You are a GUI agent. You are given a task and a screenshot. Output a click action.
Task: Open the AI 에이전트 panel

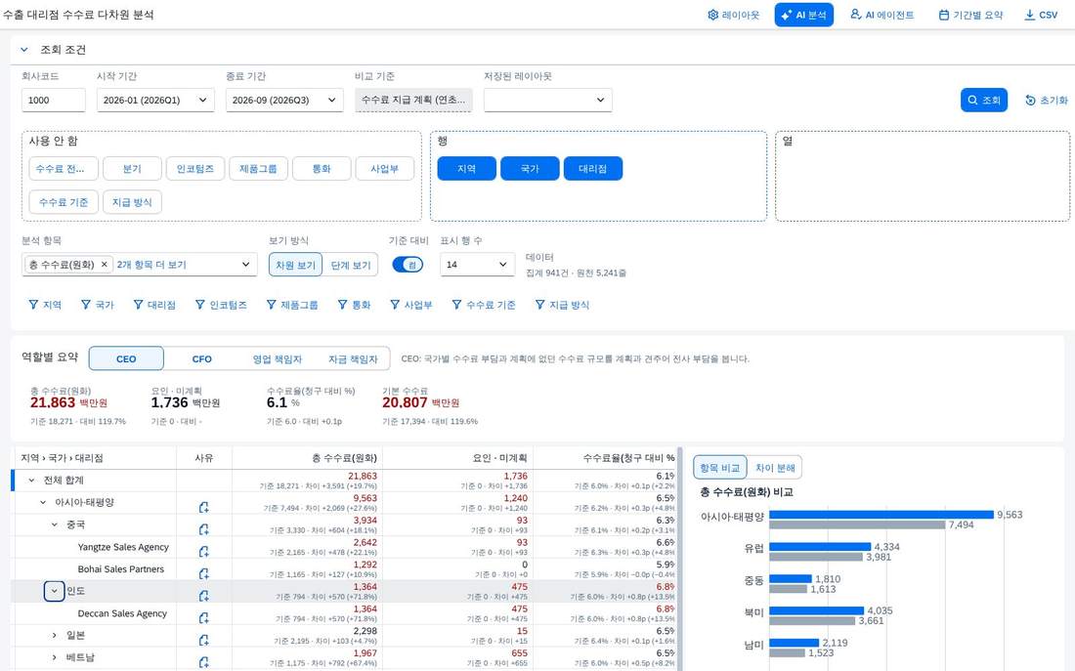click(881, 15)
